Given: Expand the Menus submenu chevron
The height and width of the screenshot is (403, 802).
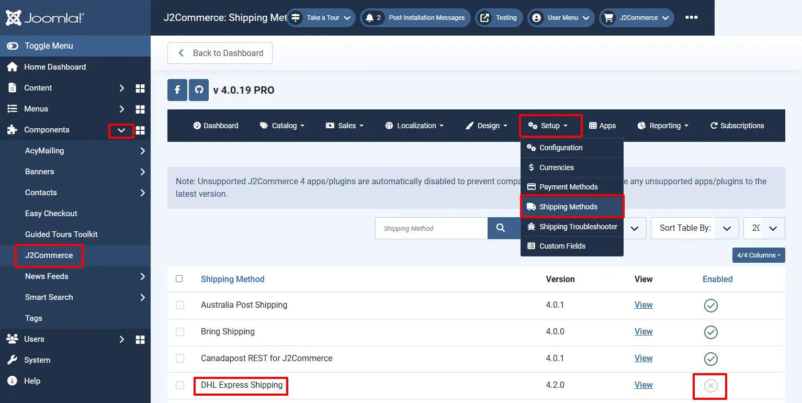Looking at the screenshot, I should (121, 109).
